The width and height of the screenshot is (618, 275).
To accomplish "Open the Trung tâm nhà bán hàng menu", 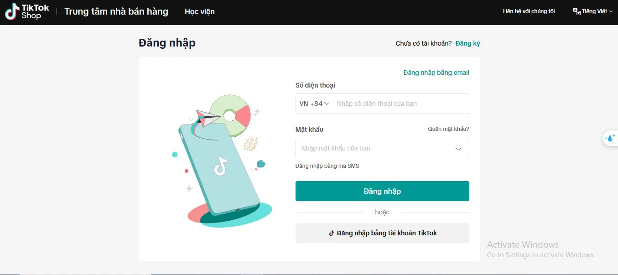I will 116,11.
